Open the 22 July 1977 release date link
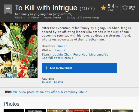The height and width of the screenshot is (112, 139). 83,18
